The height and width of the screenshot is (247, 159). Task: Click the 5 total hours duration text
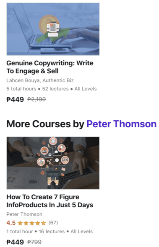click(21, 89)
